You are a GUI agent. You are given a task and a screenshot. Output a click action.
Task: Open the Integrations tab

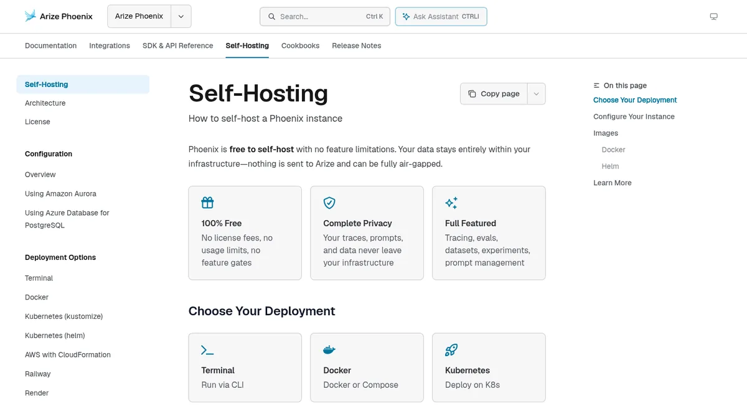coord(110,46)
